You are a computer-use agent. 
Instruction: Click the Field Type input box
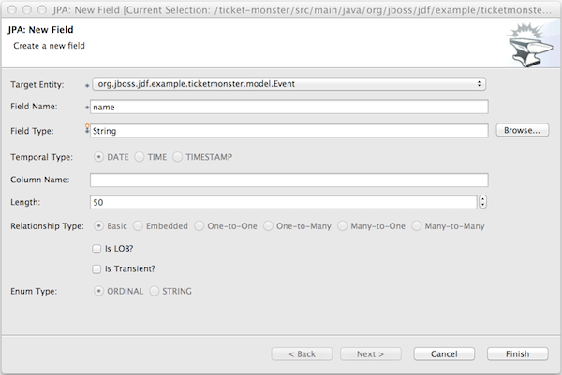pyautogui.click(x=288, y=131)
